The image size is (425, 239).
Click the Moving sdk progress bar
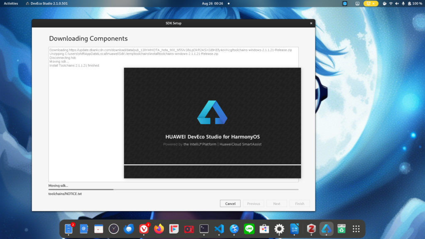pos(173,190)
